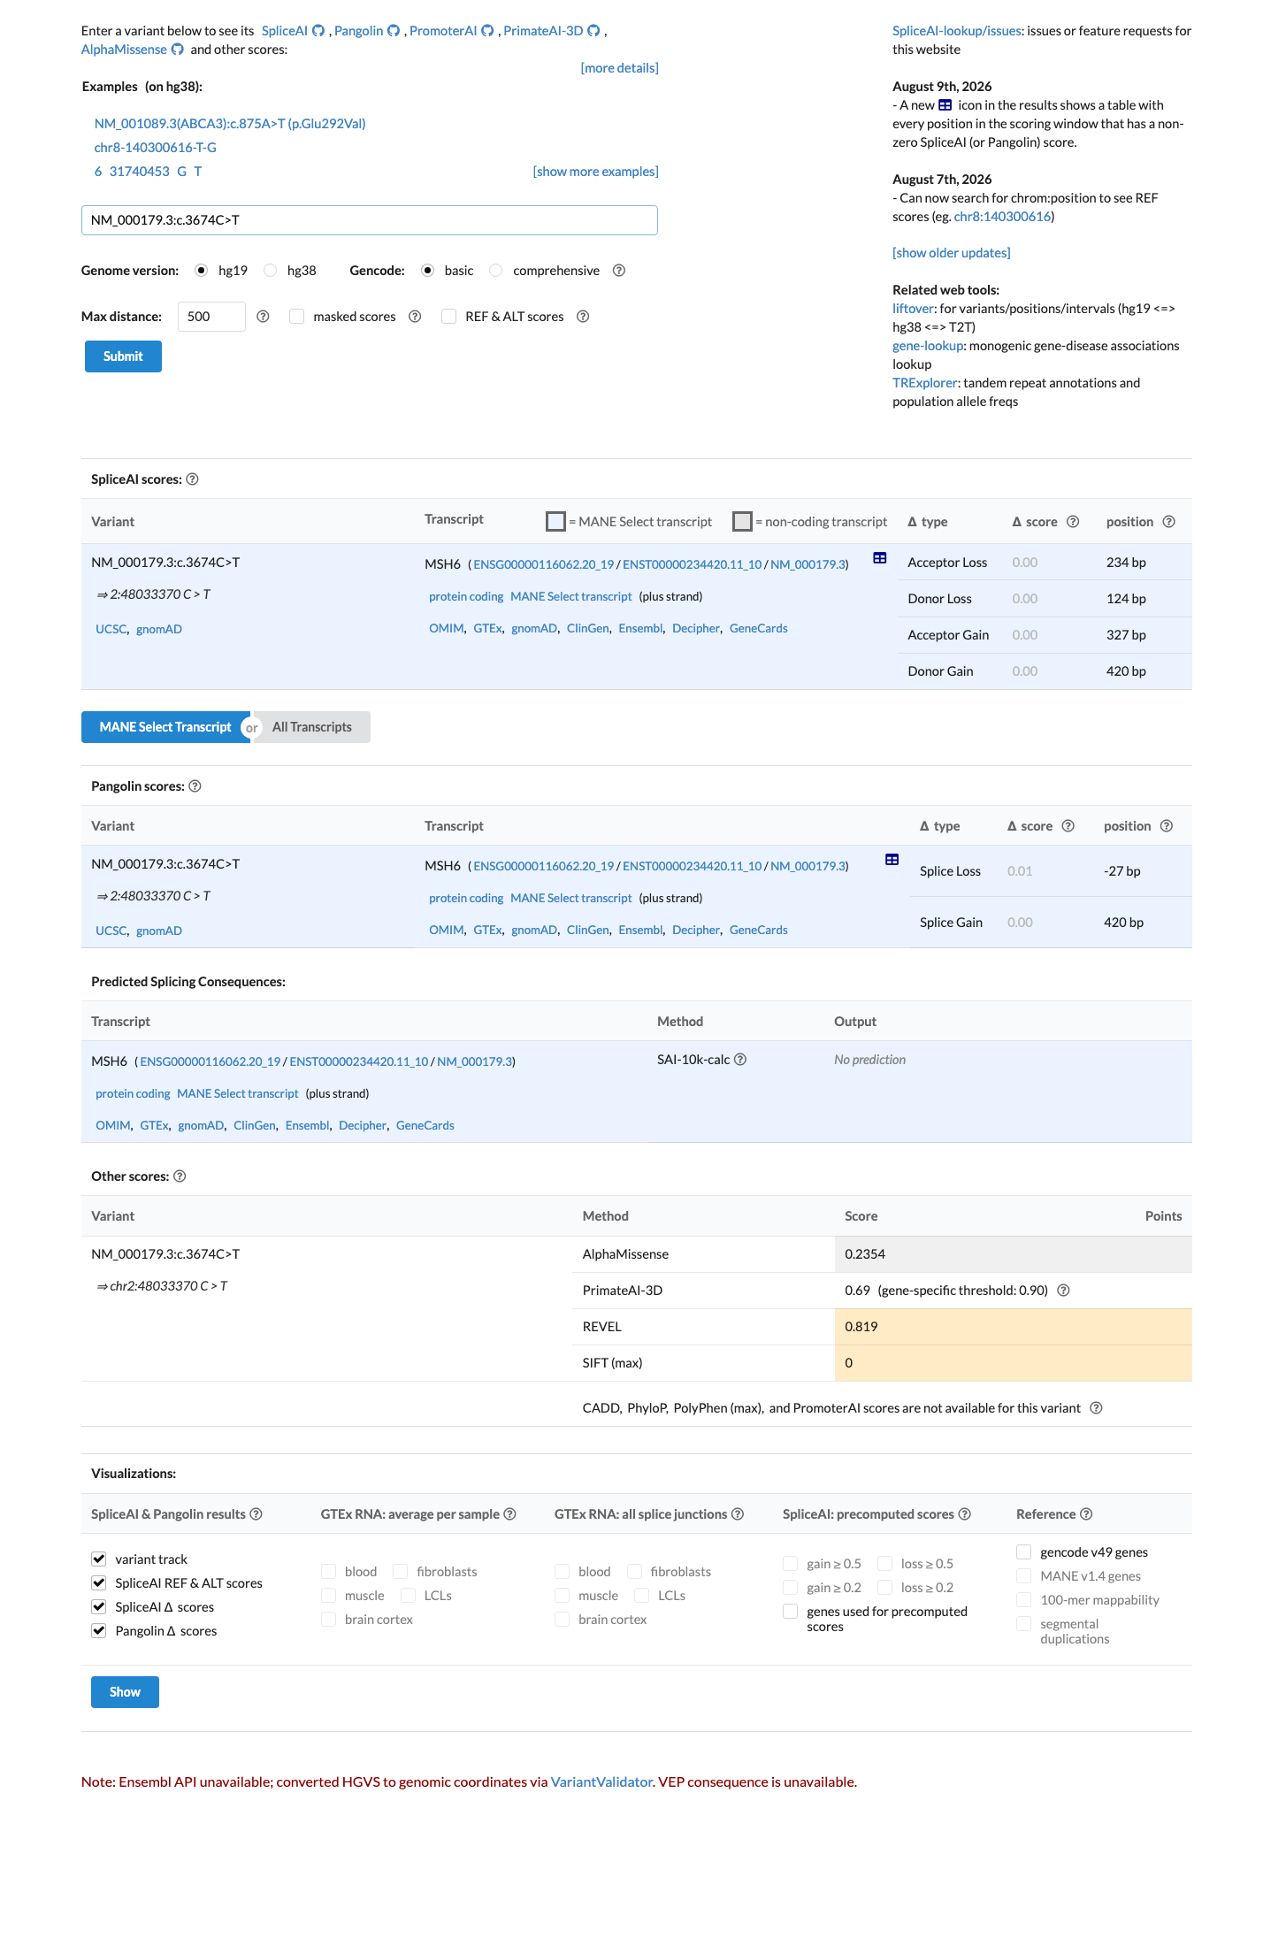Open TRExplorer related tool link
This screenshot has height=1946, width=1286.
click(925, 383)
